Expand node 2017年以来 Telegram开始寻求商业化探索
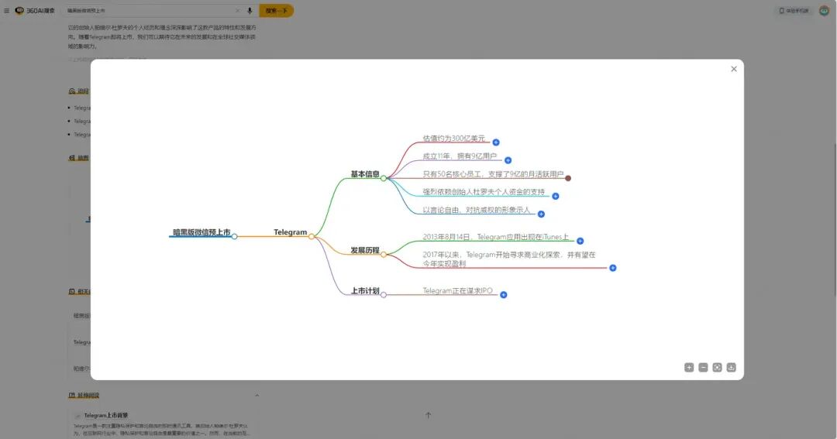This screenshot has width=837, height=439. (x=613, y=268)
